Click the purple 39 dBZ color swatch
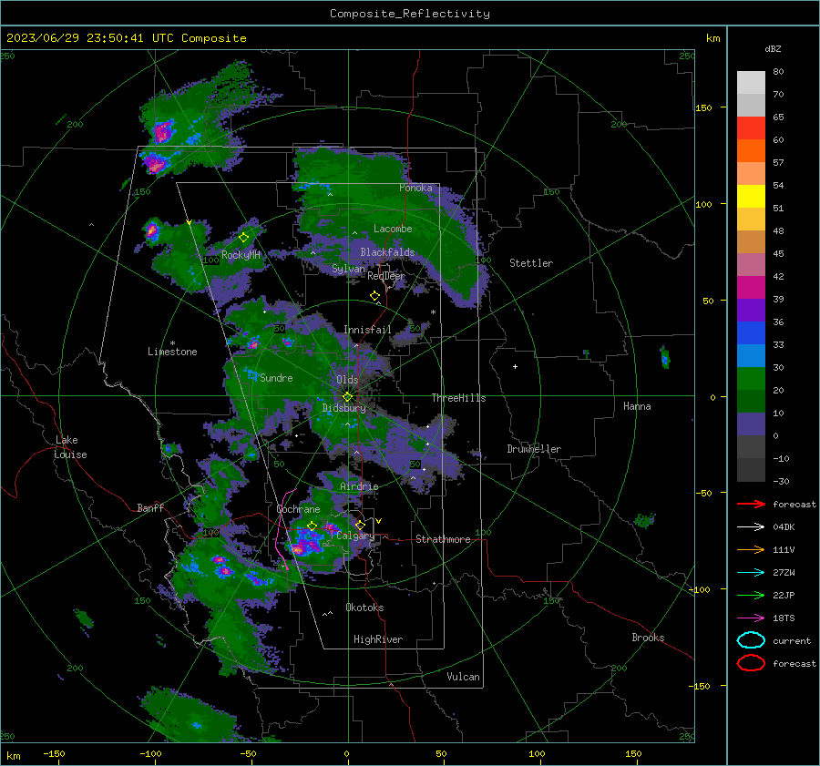Screen dimensions: 820x766 [751, 310]
